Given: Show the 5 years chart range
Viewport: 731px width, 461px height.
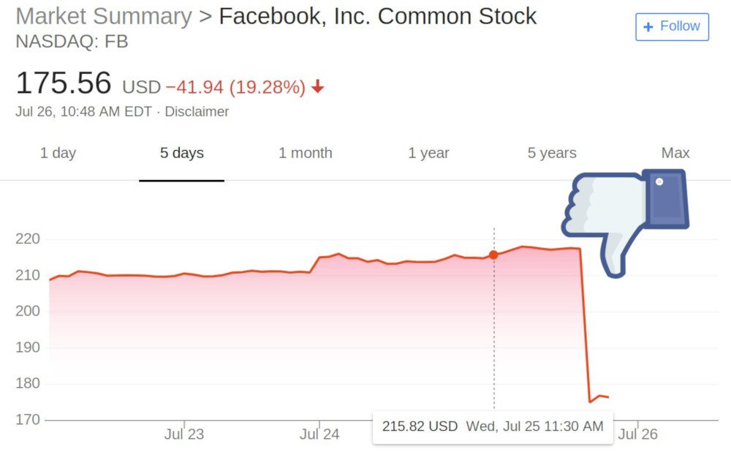Looking at the screenshot, I should point(552,153).
